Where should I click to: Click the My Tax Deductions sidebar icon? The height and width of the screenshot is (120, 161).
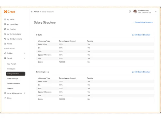pos(5,34)
